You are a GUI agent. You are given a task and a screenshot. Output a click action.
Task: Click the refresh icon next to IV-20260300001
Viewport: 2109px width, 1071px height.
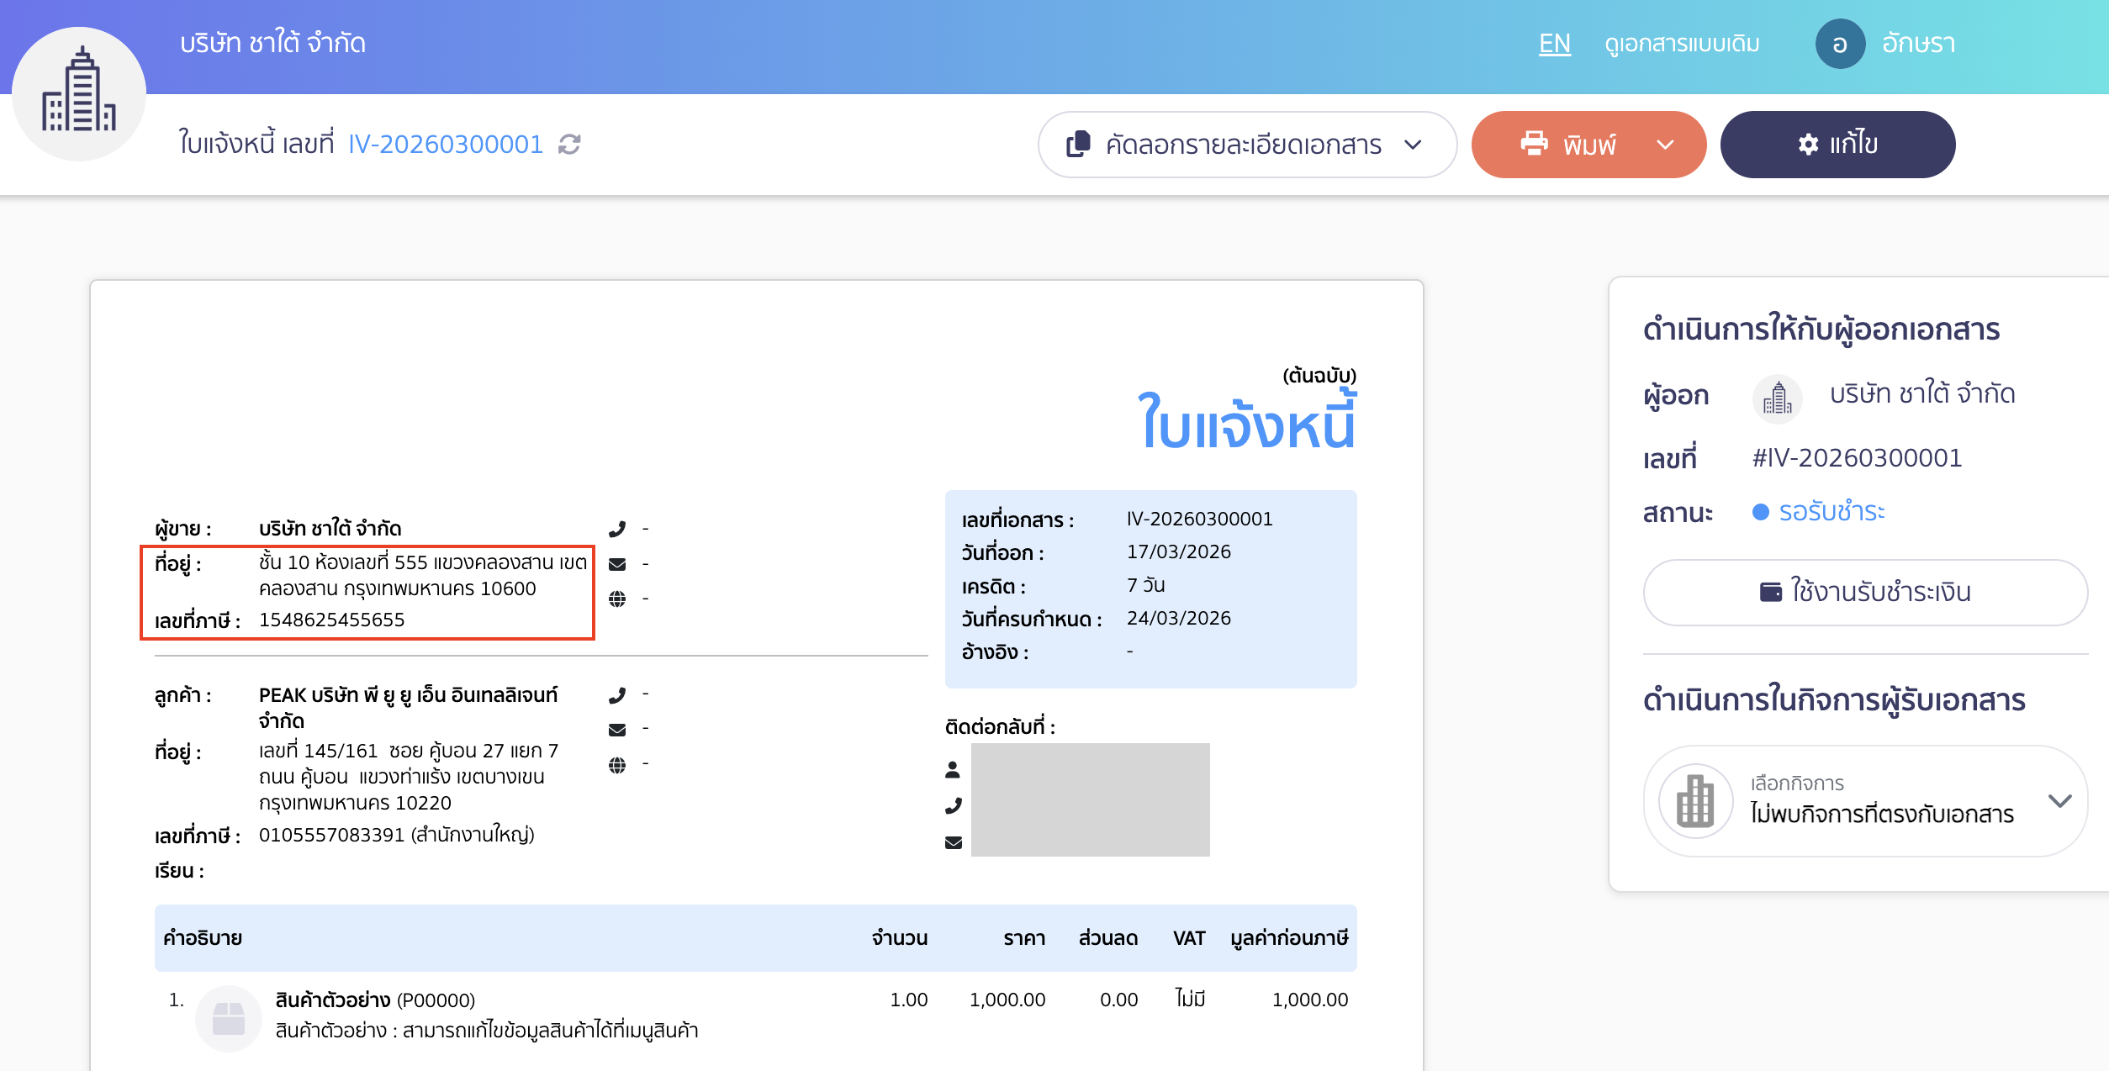tap(570, 144)
